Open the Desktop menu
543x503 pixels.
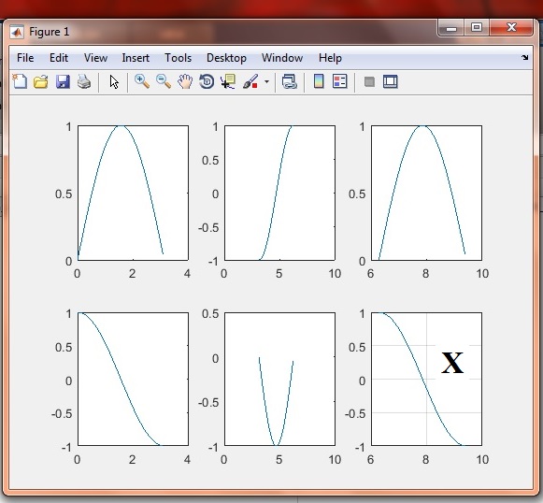coord(226,58)
